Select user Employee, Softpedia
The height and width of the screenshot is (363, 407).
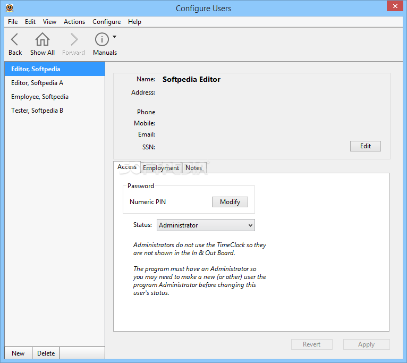(x=55, y=97)
